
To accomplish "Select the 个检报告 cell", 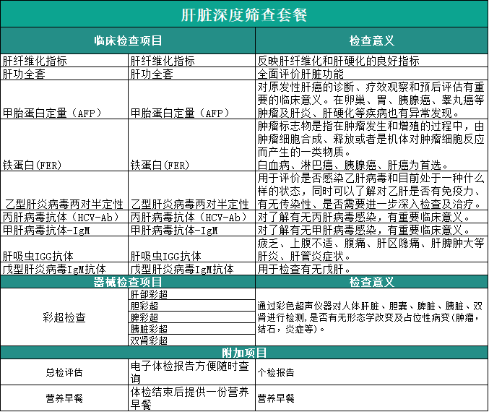I will click(371, 372).
